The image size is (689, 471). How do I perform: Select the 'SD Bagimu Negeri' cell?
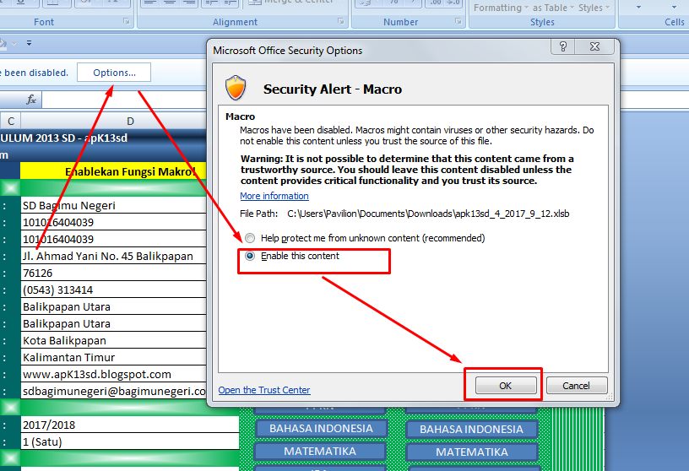(113, 205)
